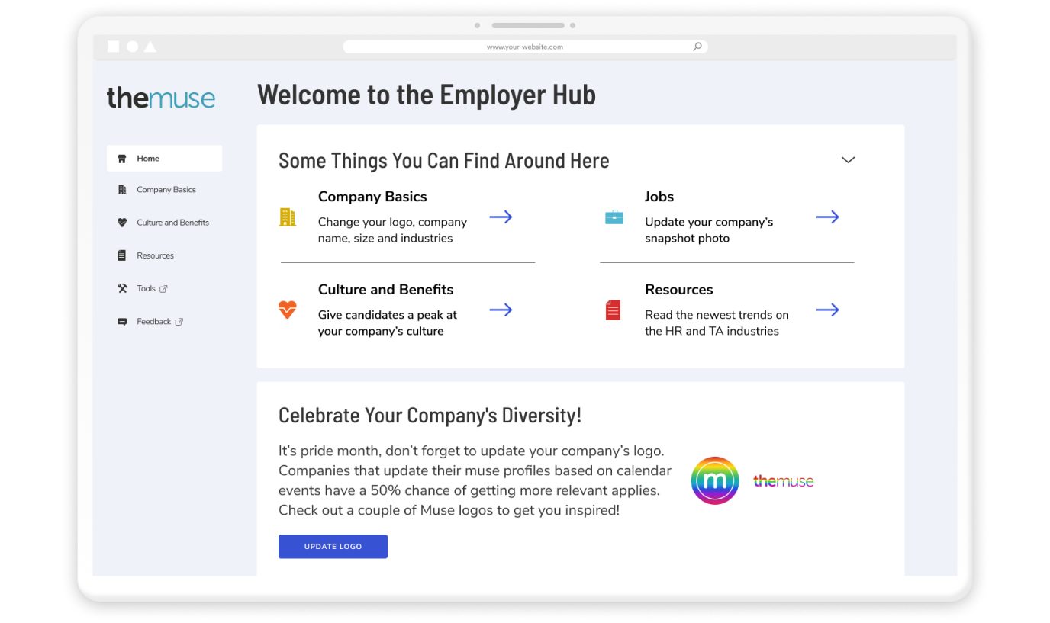Click the Resources document icon in sidebar
Viewport: 1050px width, 623px height.
122,255
